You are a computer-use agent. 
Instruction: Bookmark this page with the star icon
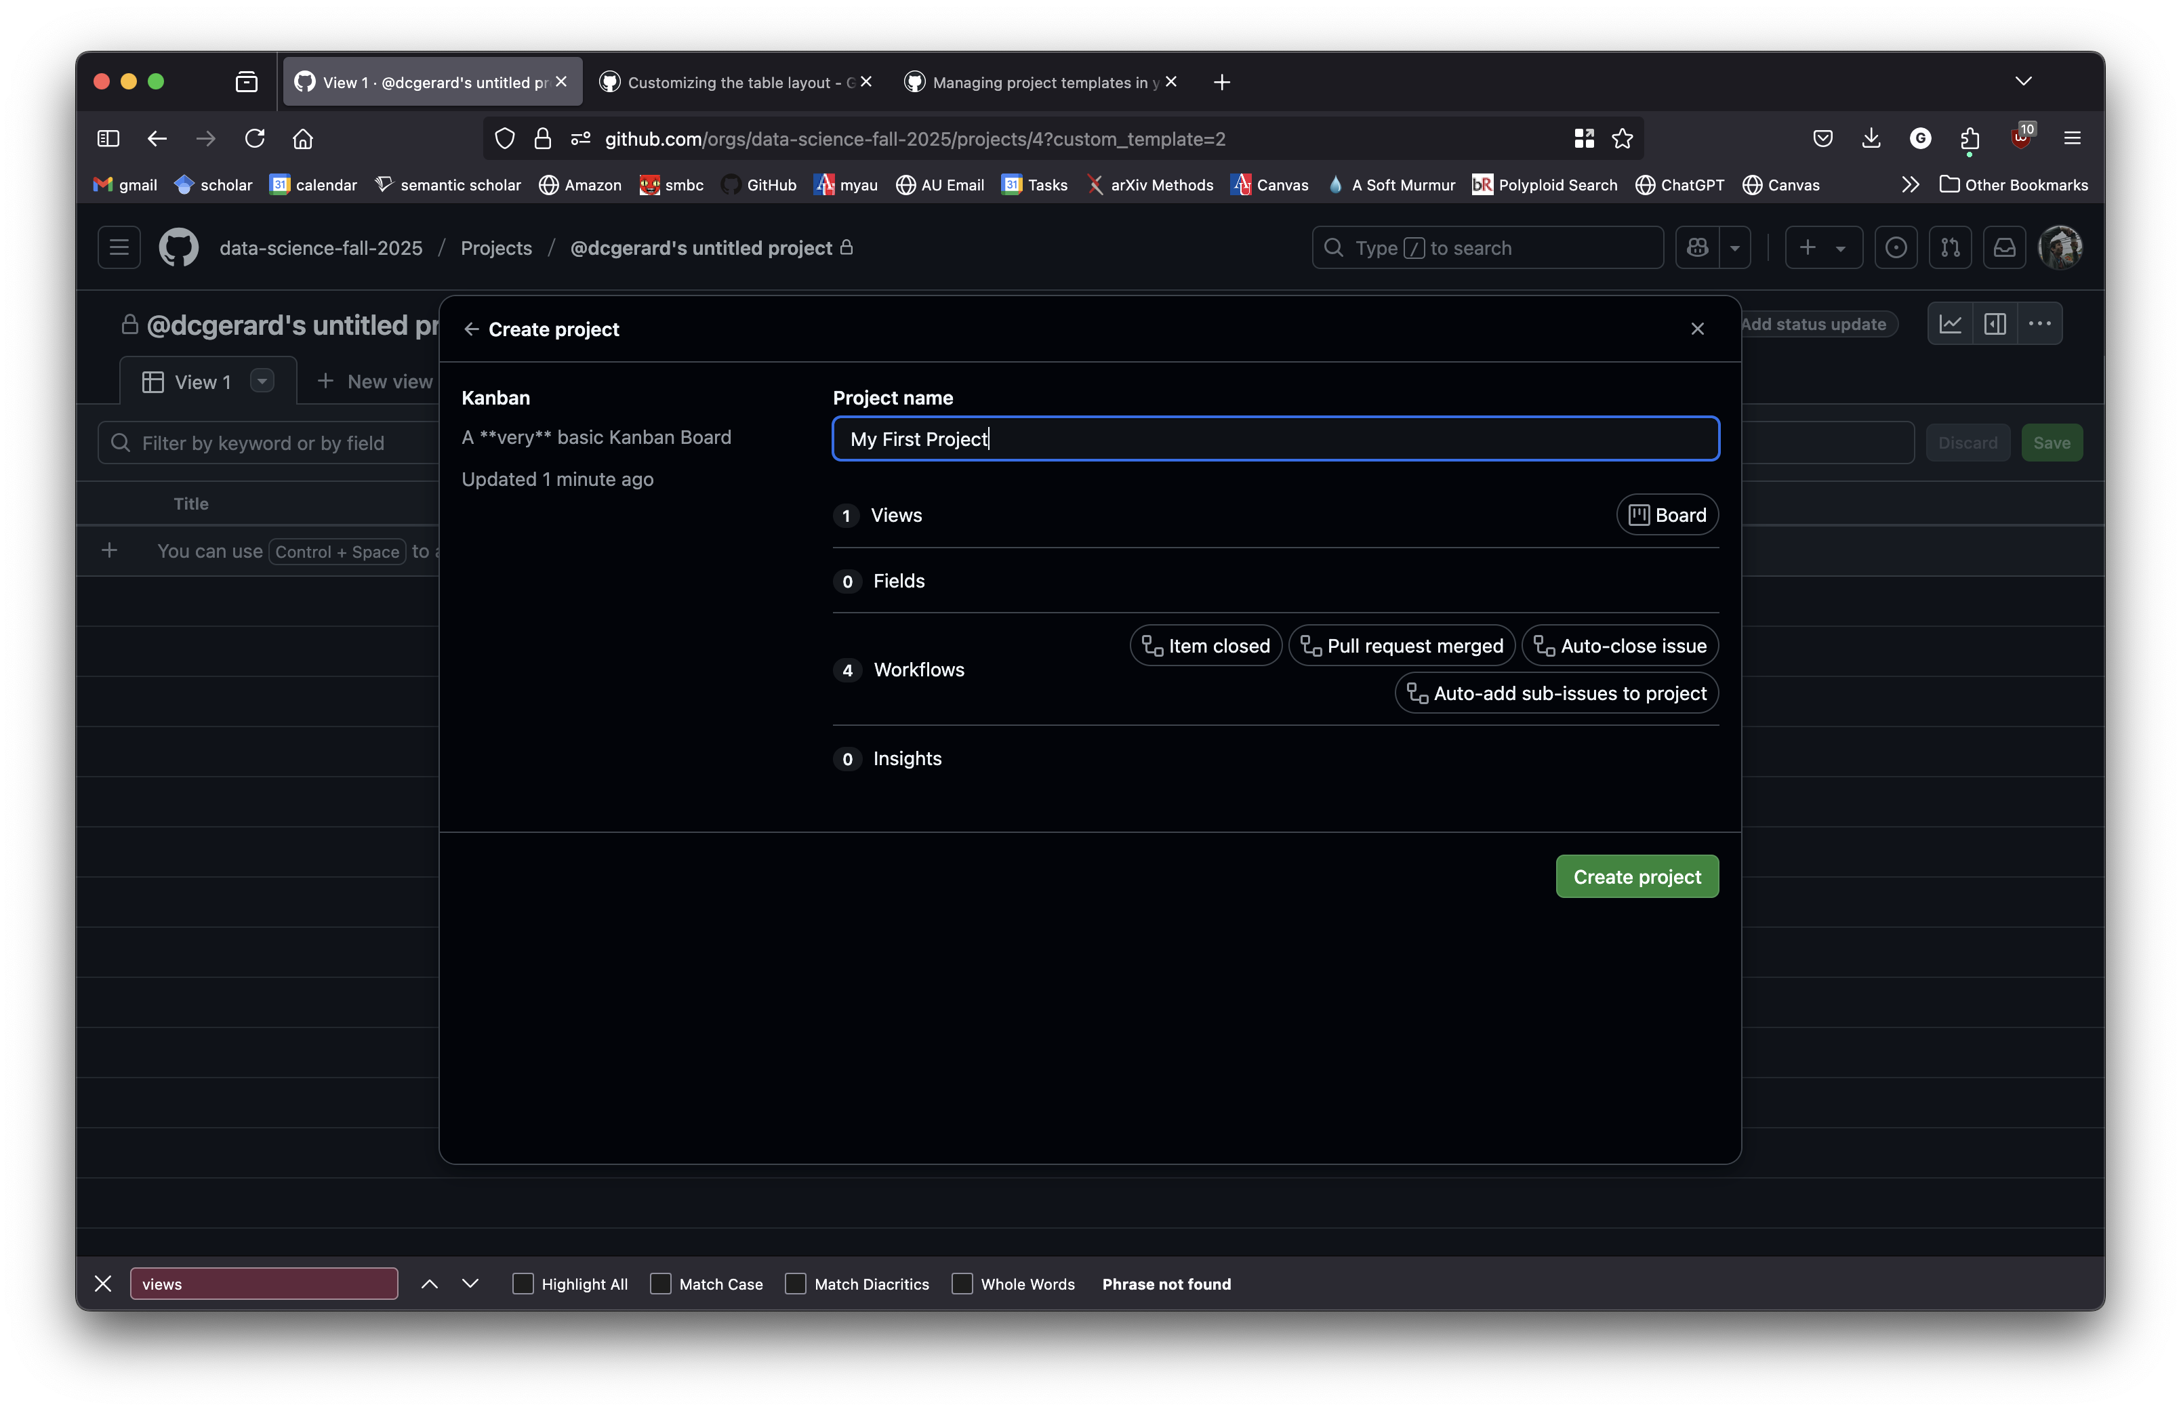click(x=1623, y=138)
